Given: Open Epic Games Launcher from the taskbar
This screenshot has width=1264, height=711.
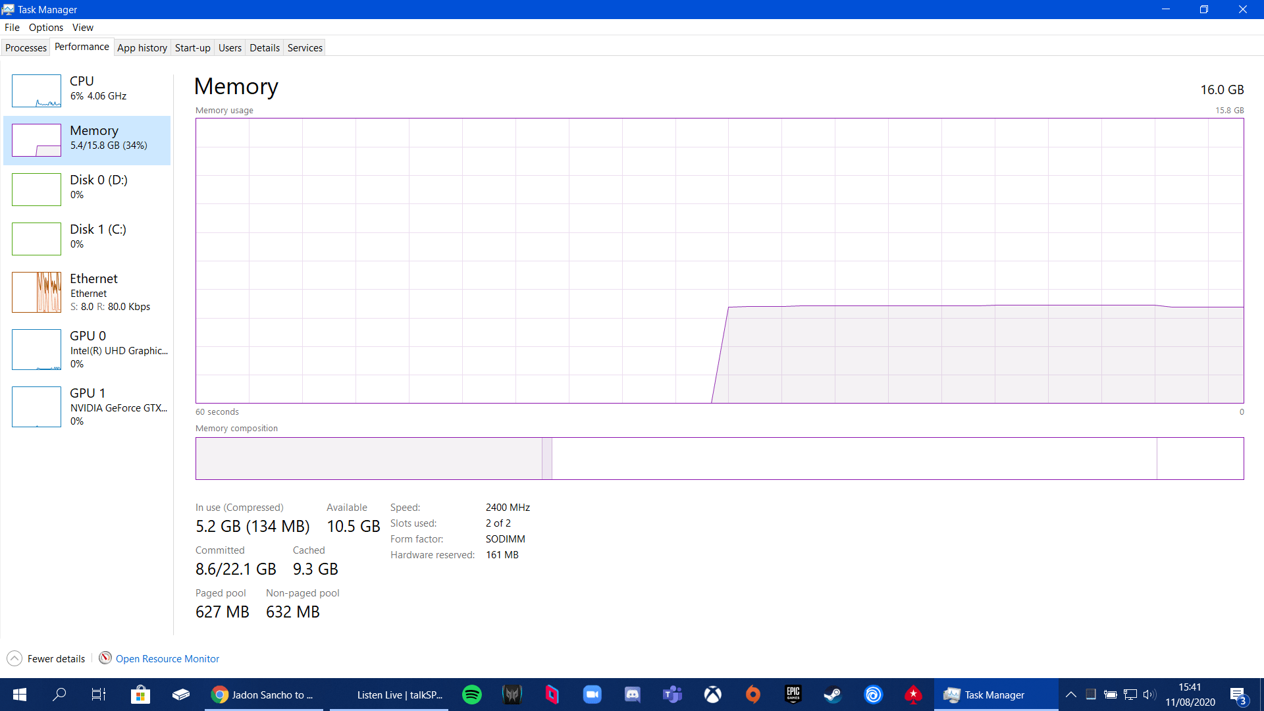Looking at the screenshot, I should (793, 695).
